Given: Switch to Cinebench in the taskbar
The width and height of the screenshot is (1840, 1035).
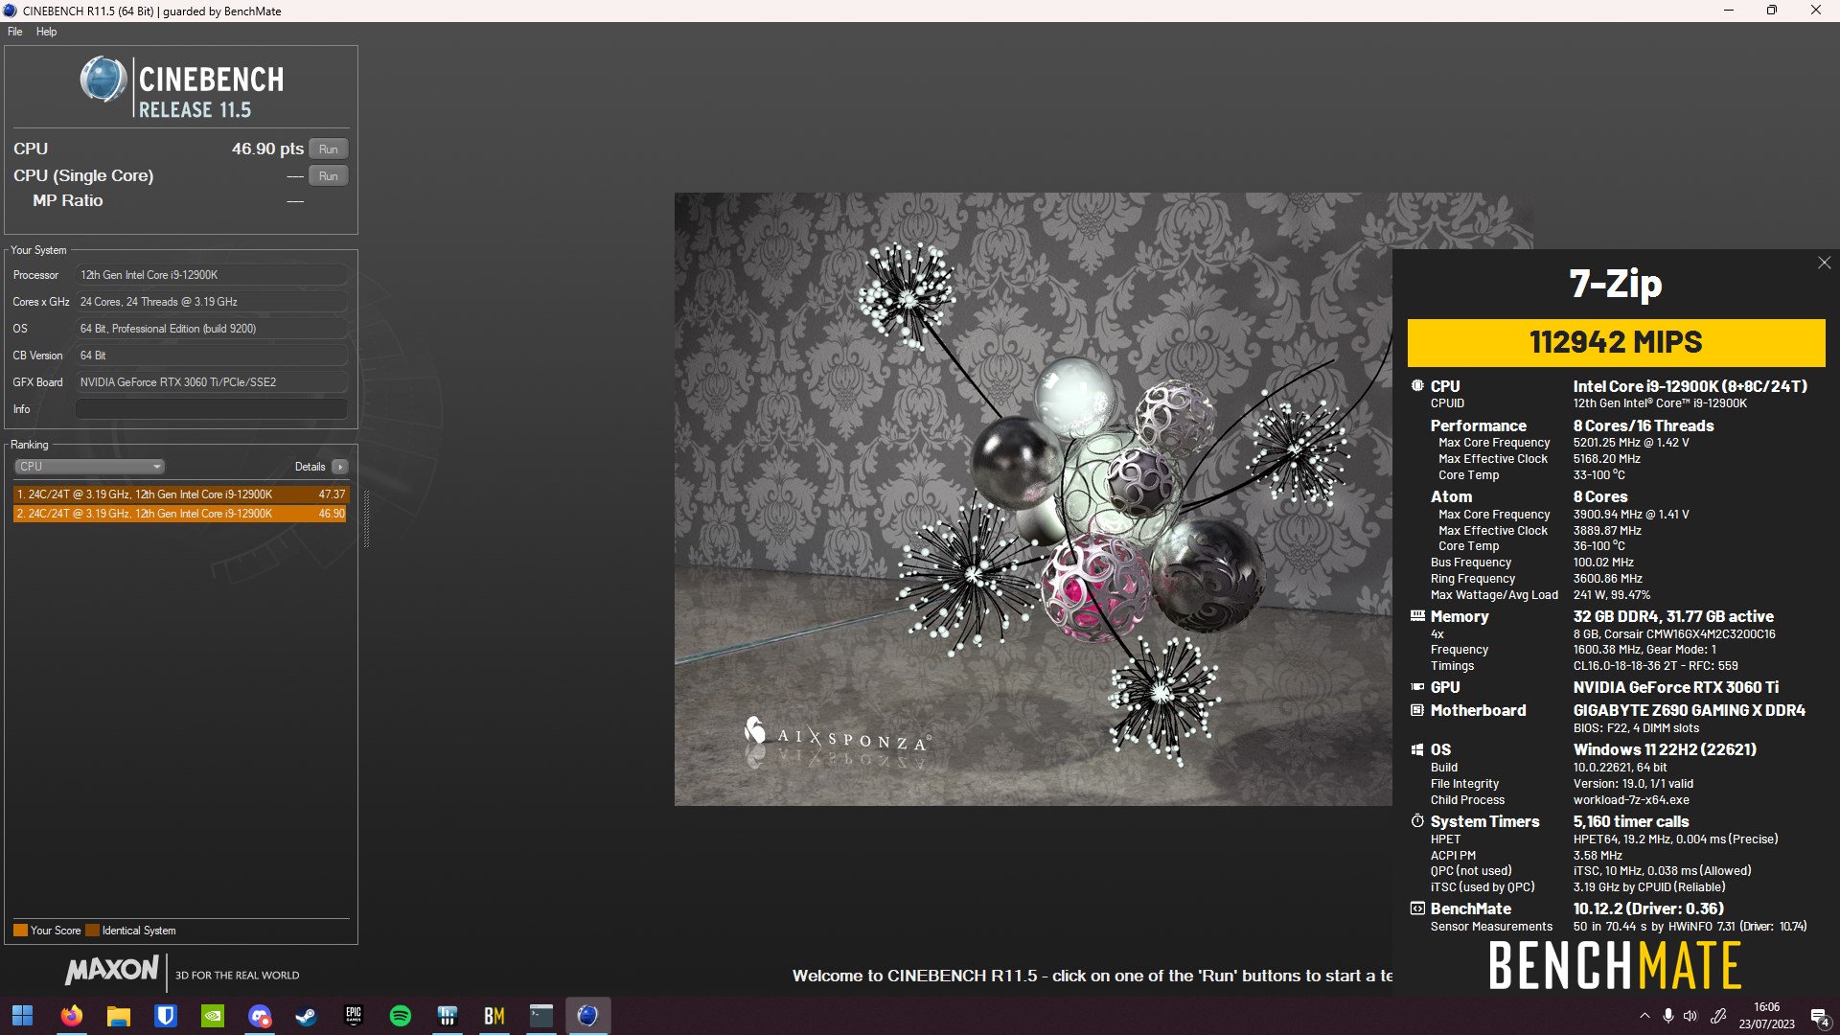Looking at the screenshot, I should (588, 1016).
